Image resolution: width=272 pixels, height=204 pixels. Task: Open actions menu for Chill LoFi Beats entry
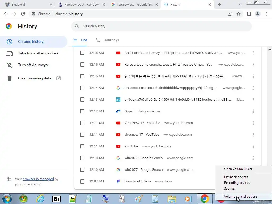(253, 53)
